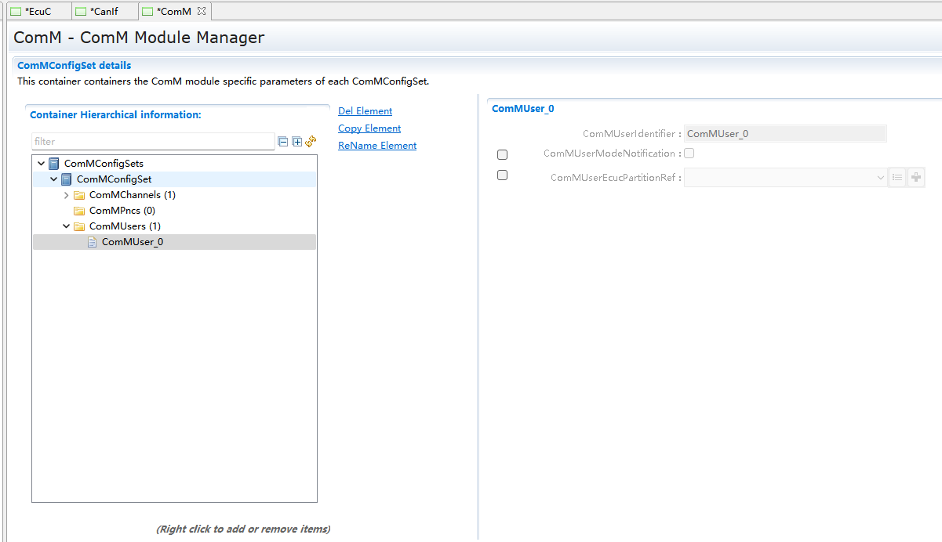Enable the checkbox left of ComMUserEcucPartitionRef

pos(503,175)
